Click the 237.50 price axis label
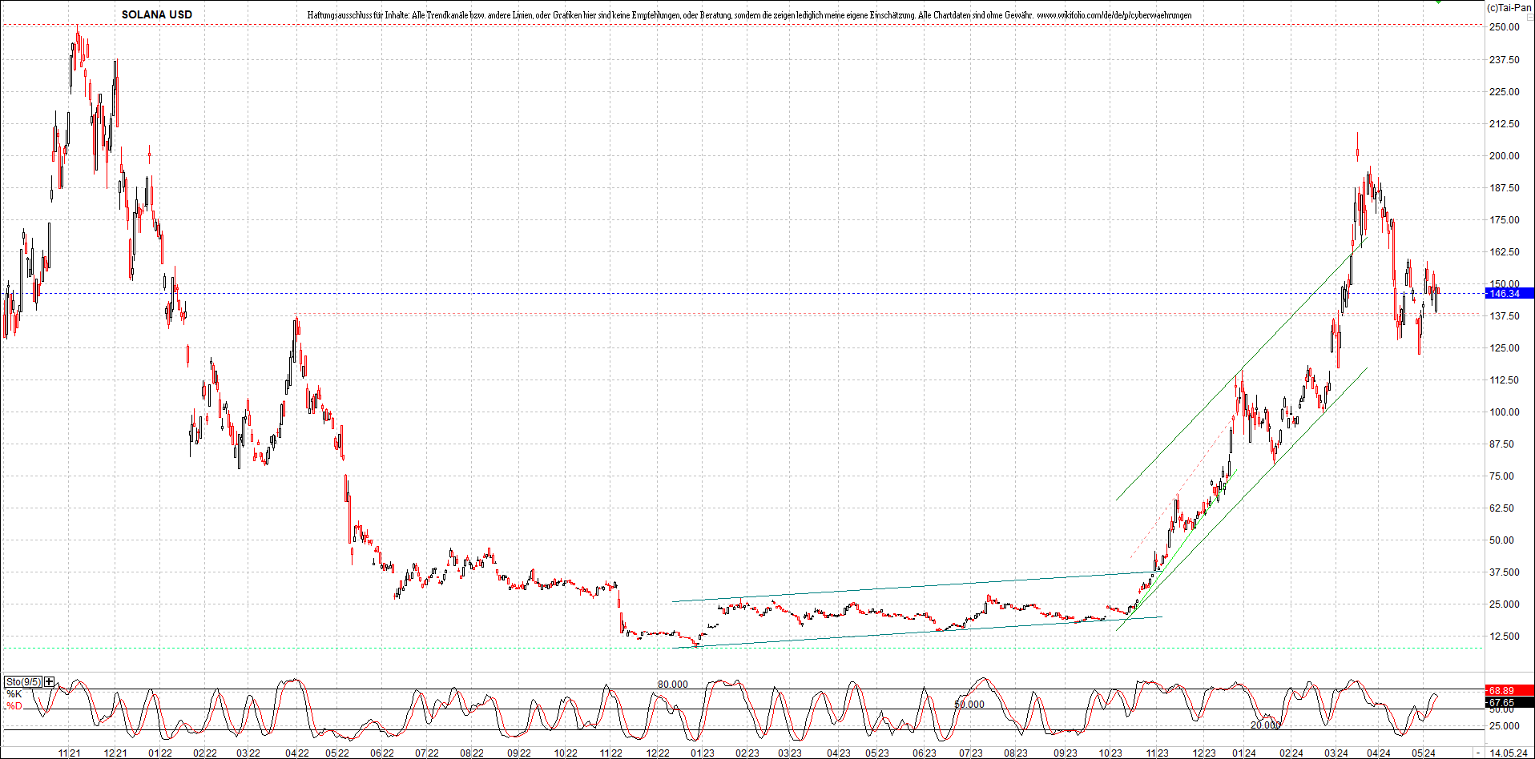 pos(1504,60)
